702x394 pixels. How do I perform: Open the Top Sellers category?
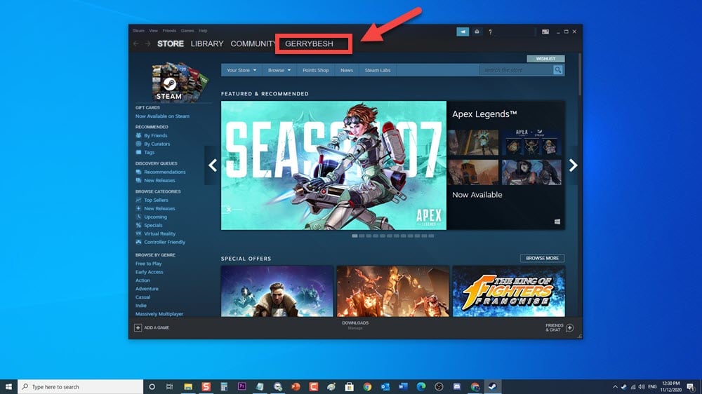(x=156, y=200)
